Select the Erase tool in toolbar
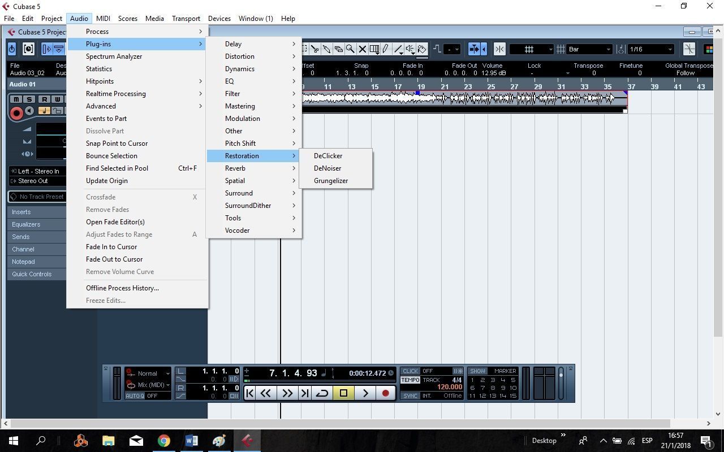 (x=338, y=49)
